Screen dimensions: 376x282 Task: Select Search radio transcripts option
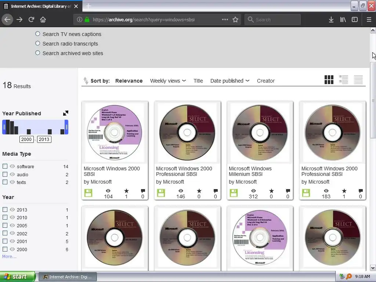click(x=38, y=43)
